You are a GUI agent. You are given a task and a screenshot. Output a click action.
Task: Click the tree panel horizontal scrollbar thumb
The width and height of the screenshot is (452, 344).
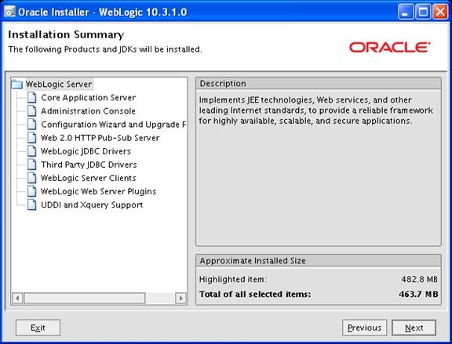[x=85, y=298]
